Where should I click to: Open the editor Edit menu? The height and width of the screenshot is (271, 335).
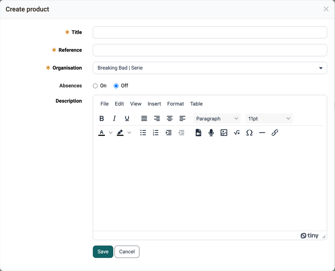pos(119,104)
